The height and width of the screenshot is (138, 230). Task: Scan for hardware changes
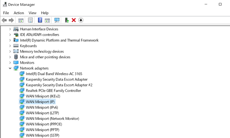click(x=57, y=20)
